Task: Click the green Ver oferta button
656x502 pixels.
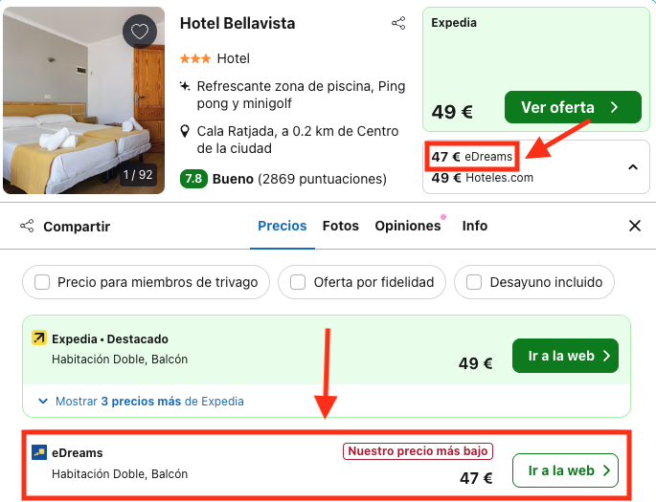Action: click(x=572, y=107)
